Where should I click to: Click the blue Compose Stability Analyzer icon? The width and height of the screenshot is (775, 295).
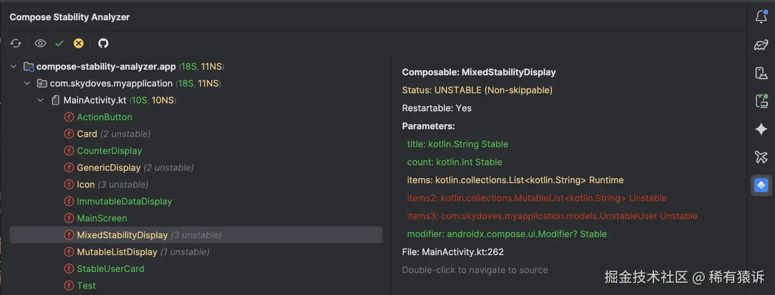761,185
